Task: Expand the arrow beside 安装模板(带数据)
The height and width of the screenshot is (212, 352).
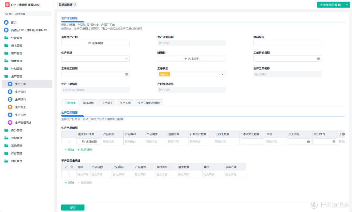Action: click(347, 5)
